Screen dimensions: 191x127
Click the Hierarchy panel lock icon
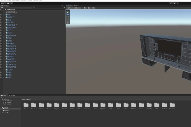pyautogui.click(x=62, y=6)
